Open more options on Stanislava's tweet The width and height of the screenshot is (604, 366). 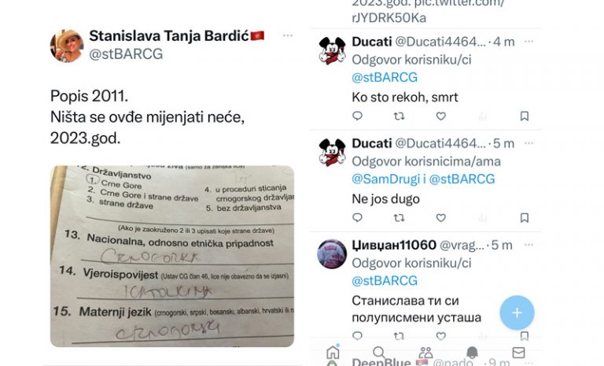tap(288, 36)
